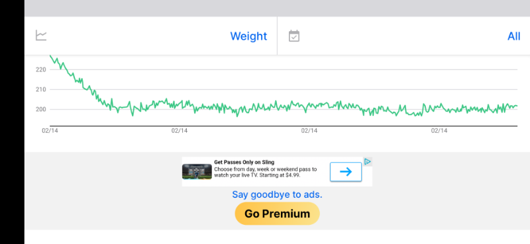530x244 pixels.
Task: Click the final point of the weight line
Action: point(517,106)
